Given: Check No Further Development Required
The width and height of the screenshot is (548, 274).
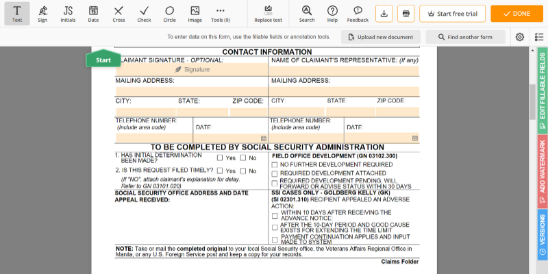Looking at the screenshot, I should [275, 164].
